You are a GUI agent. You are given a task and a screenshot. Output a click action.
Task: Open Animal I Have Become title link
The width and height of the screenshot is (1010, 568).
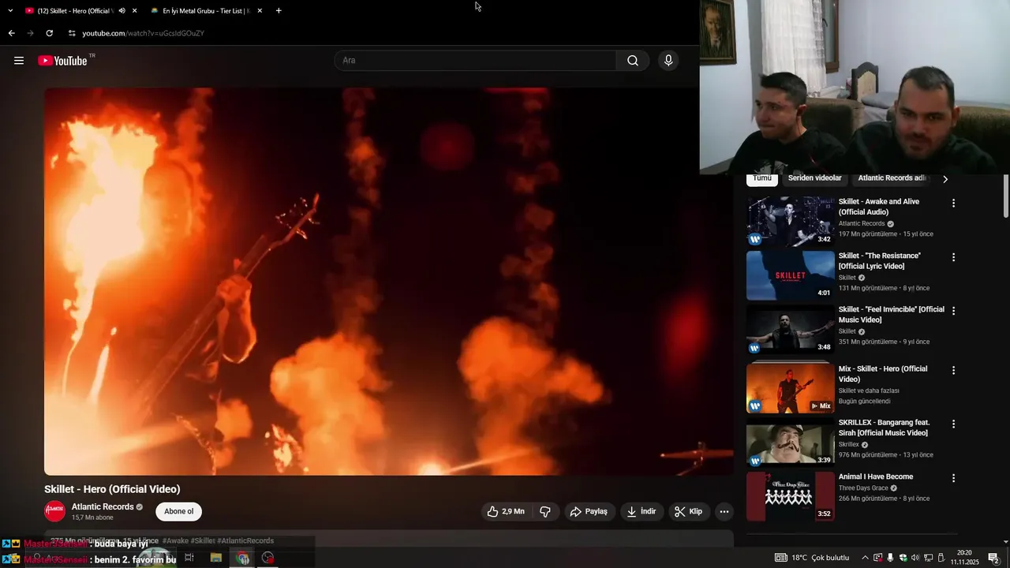[x=876, y=476]
